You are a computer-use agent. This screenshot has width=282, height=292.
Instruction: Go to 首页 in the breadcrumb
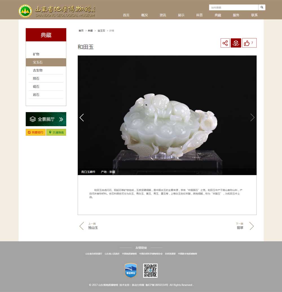point(81,30)
